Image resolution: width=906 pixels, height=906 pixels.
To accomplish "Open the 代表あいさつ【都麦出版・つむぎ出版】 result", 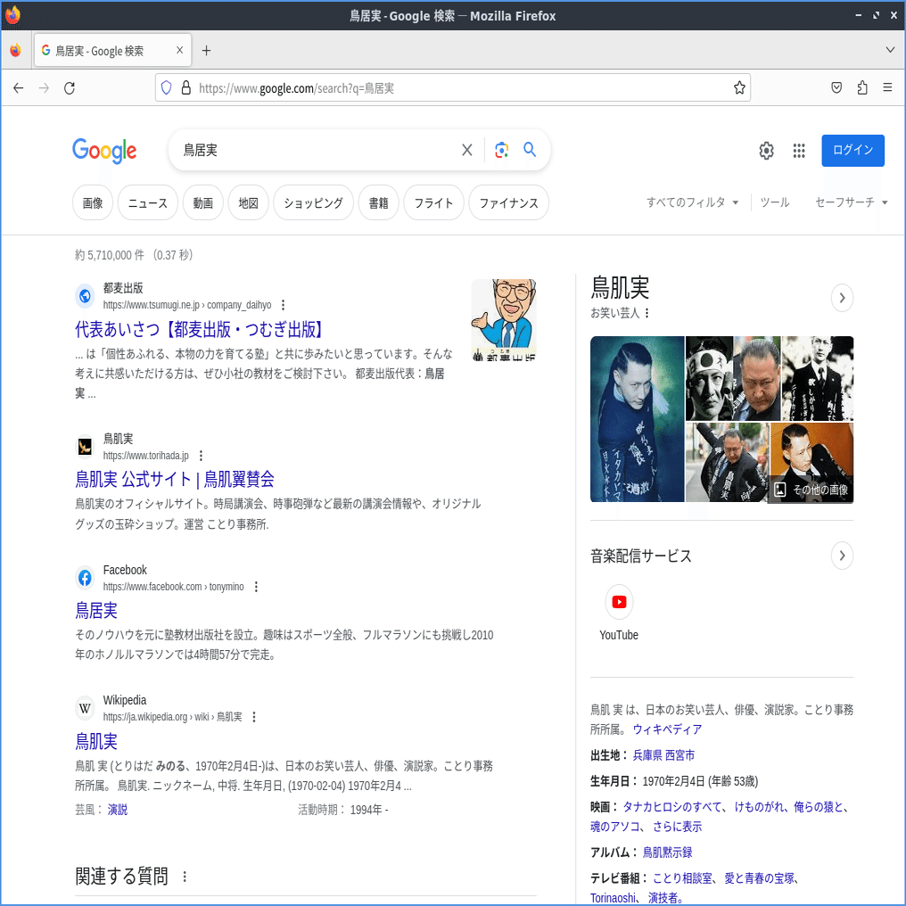I will (x=198, y=329).
